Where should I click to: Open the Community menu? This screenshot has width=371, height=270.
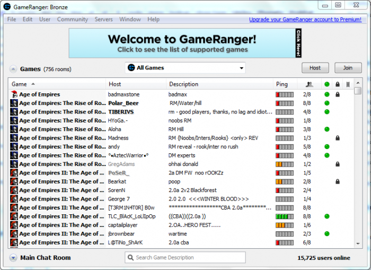[73, 19]
